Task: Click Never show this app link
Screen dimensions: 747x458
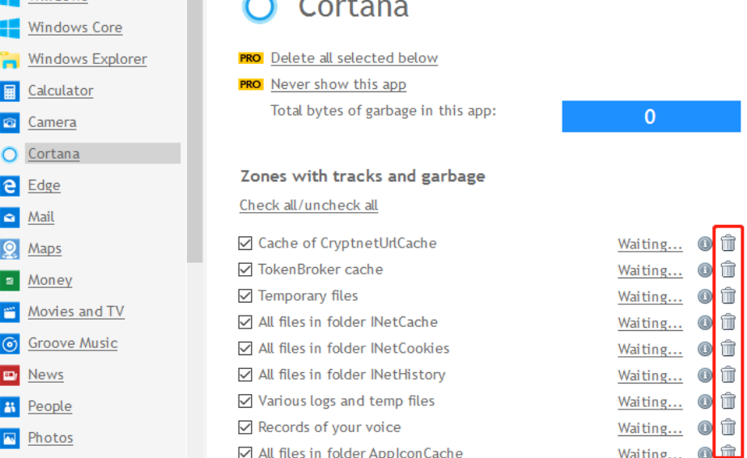Action: pos(338,84)
